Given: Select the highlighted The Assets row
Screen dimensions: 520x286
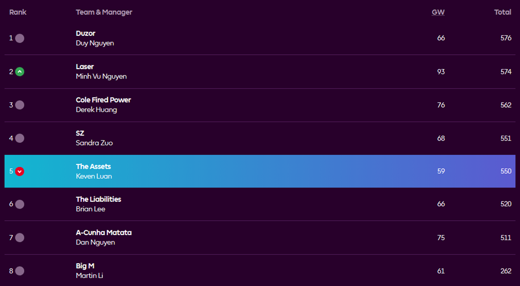Looking at the screenshot, I should [x=260, y=171].
